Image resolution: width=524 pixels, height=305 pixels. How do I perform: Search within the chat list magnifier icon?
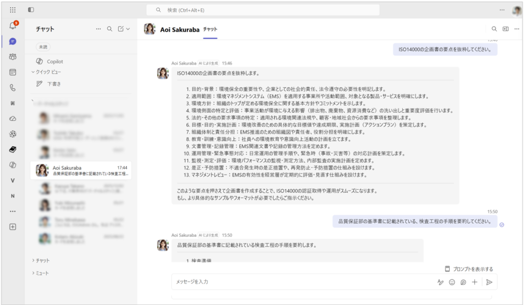(x=110, y=29)
